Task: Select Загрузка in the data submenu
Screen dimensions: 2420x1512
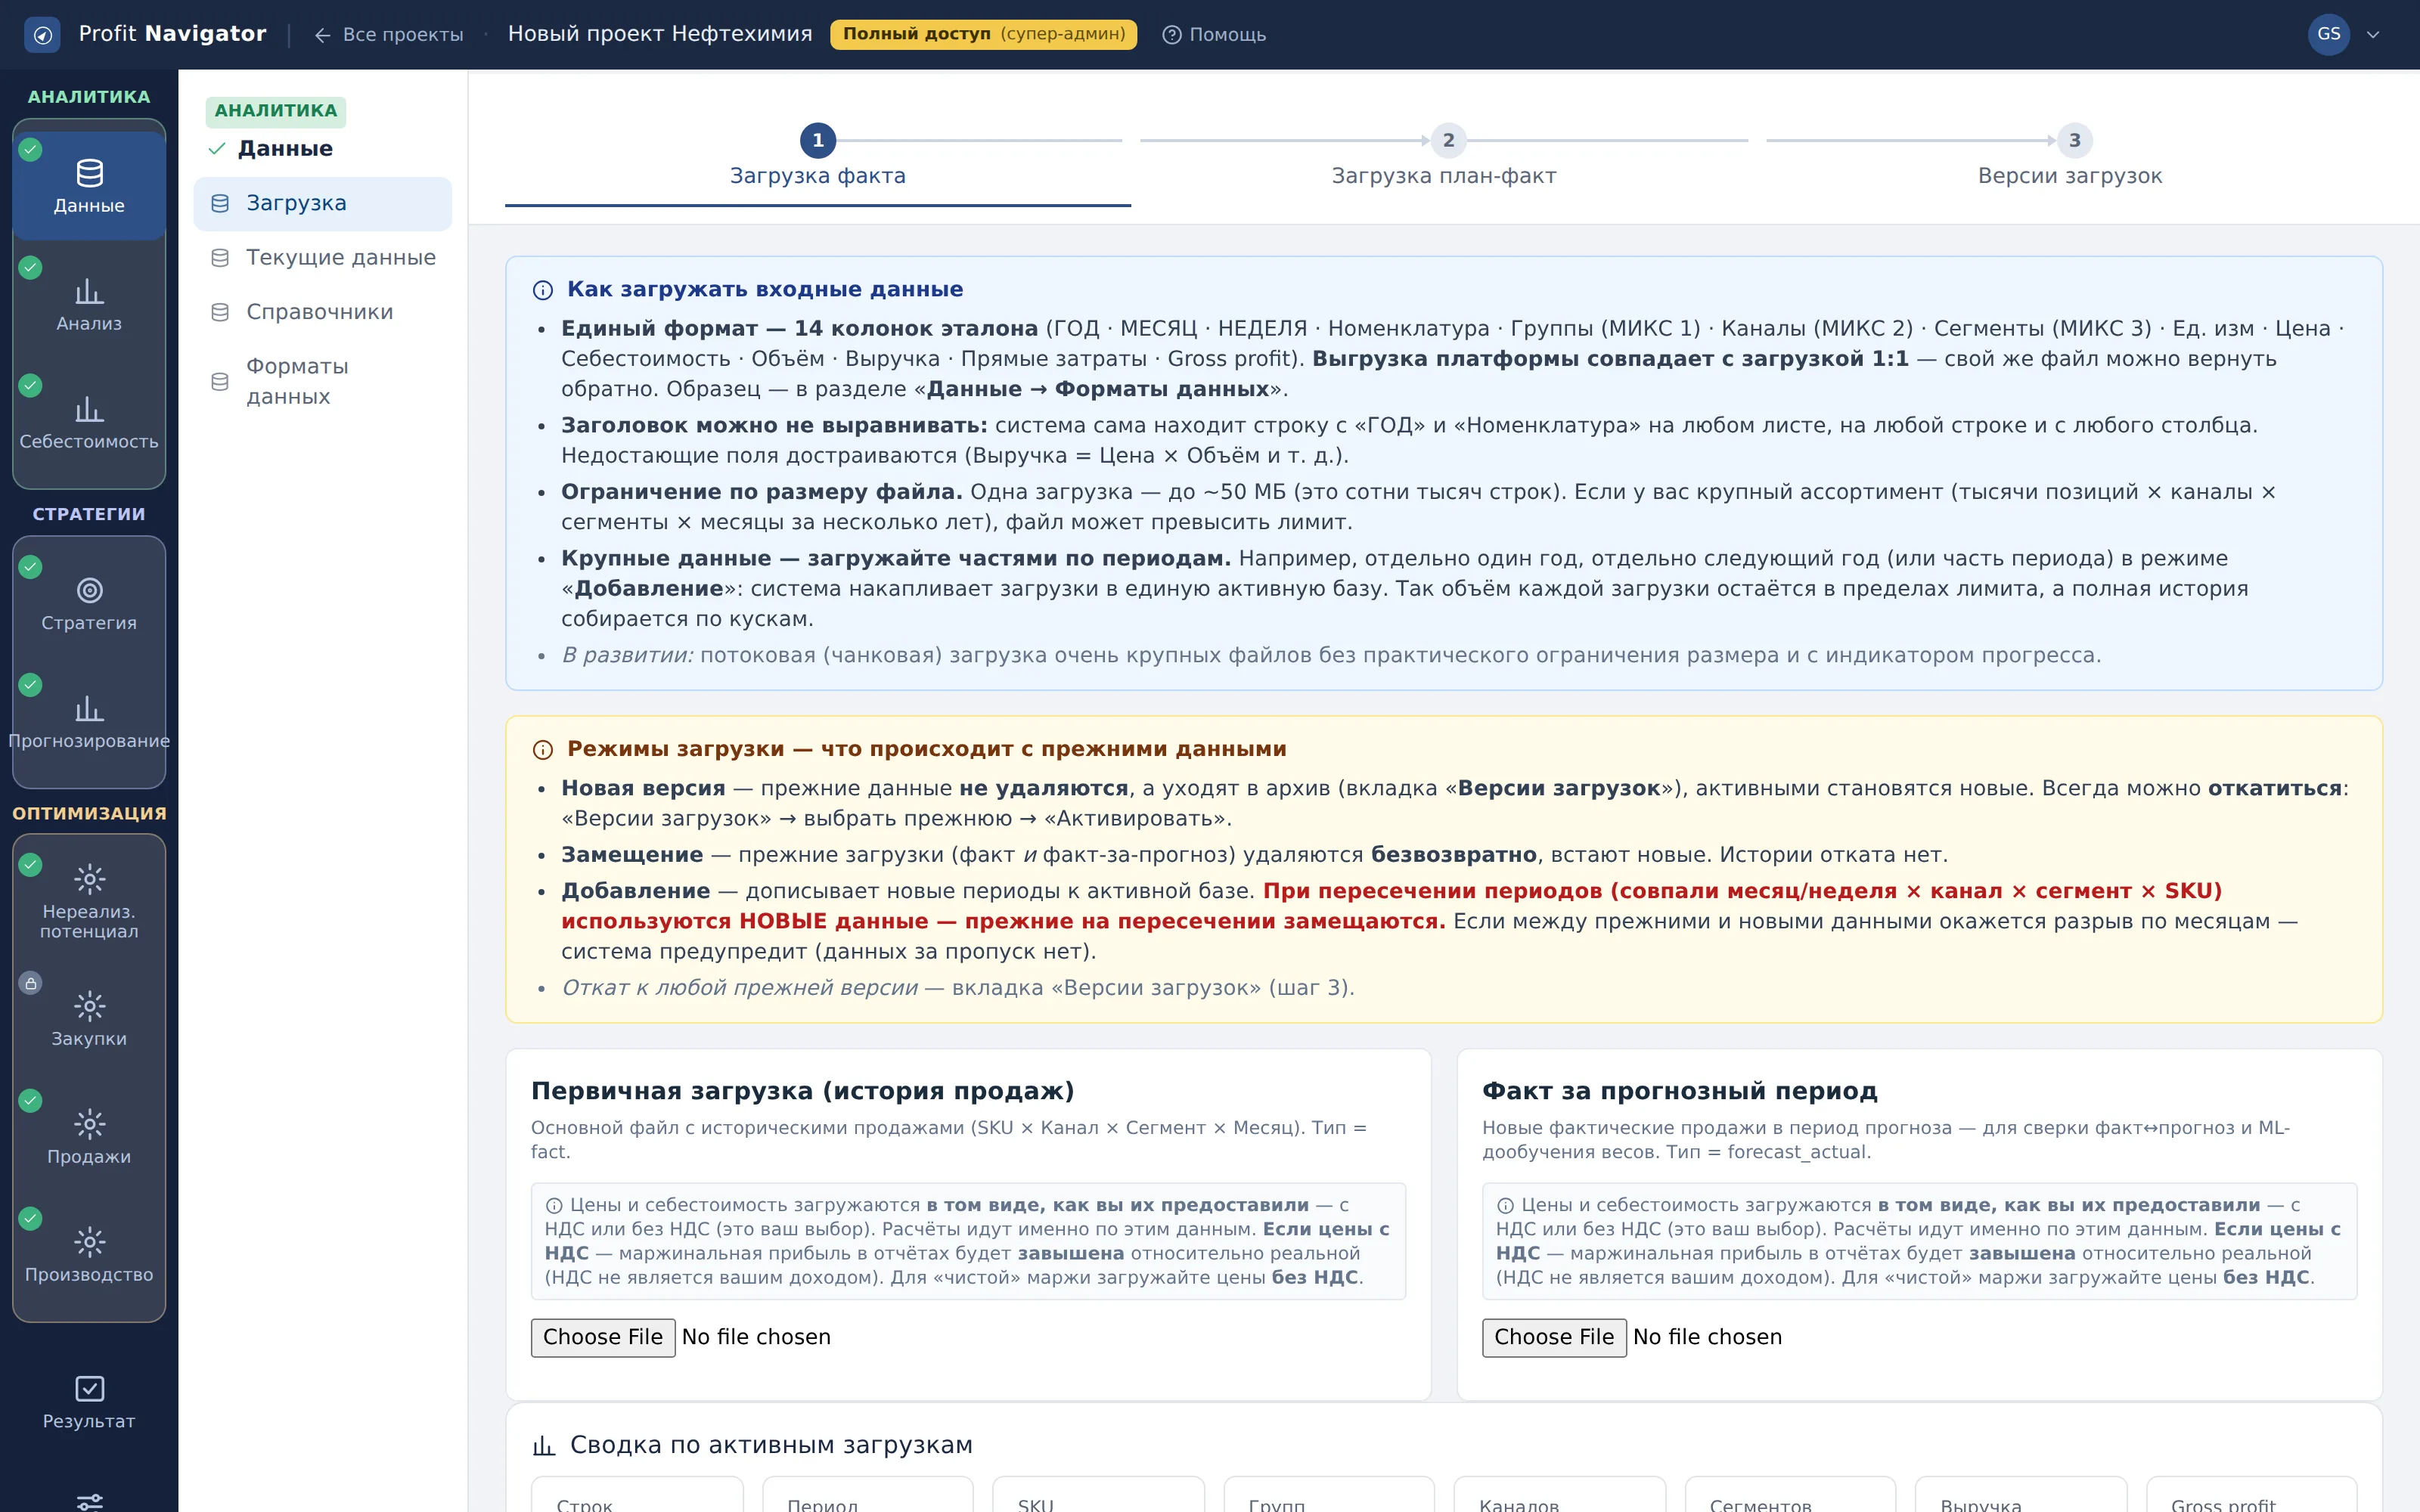Action: 323,203
